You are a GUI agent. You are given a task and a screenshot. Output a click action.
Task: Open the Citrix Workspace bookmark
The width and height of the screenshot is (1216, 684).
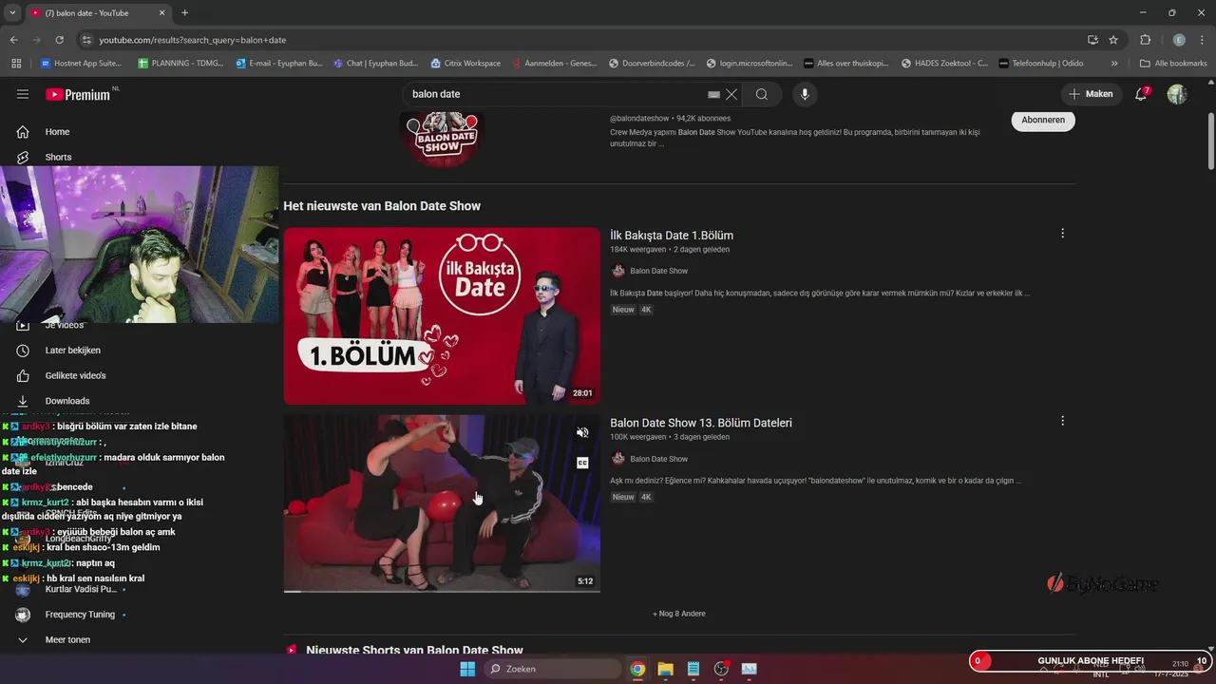coord(465,64)
